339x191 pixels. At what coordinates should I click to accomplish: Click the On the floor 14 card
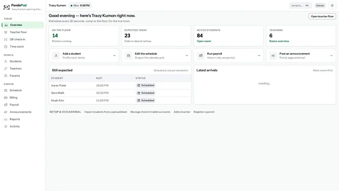(x=83, y=36)
